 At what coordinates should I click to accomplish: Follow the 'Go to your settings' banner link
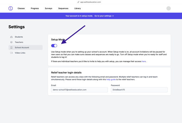(x=104, y=16)
